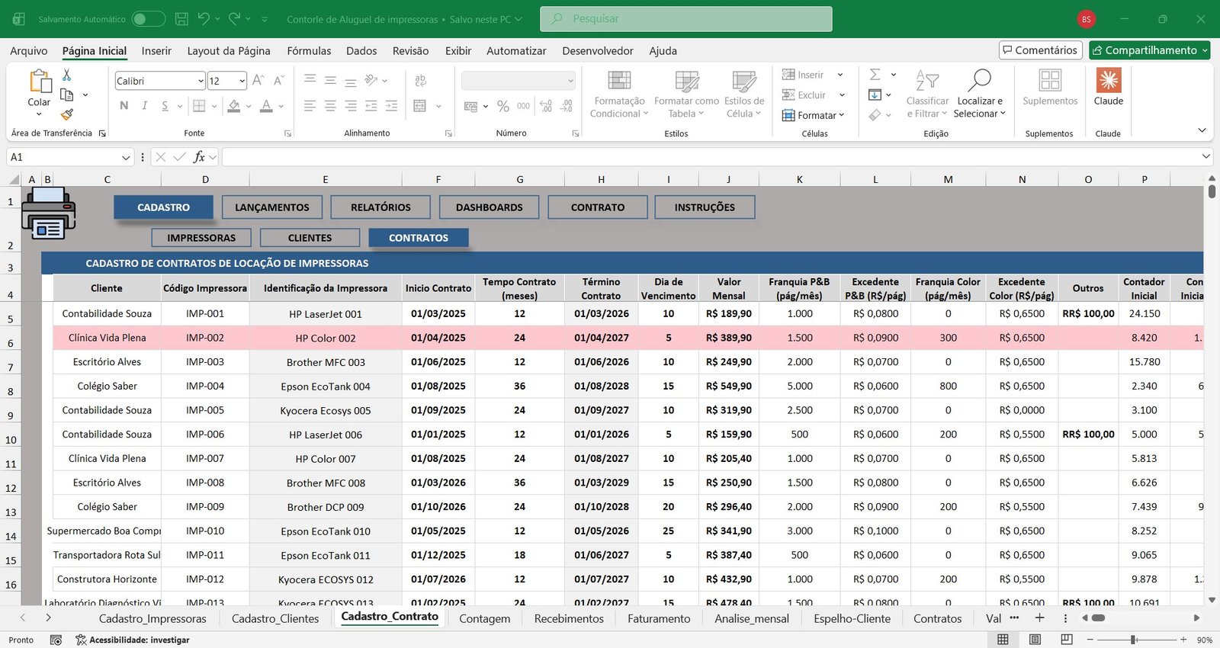Toggle align left
The height and width of the screenshot is (648, 1220).
tap(310, 106)
